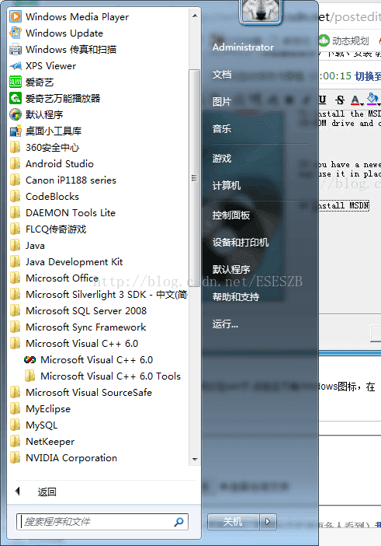Open 游戏 from start menu
This screenshot has height=546, width=381.
coord(222,159)
